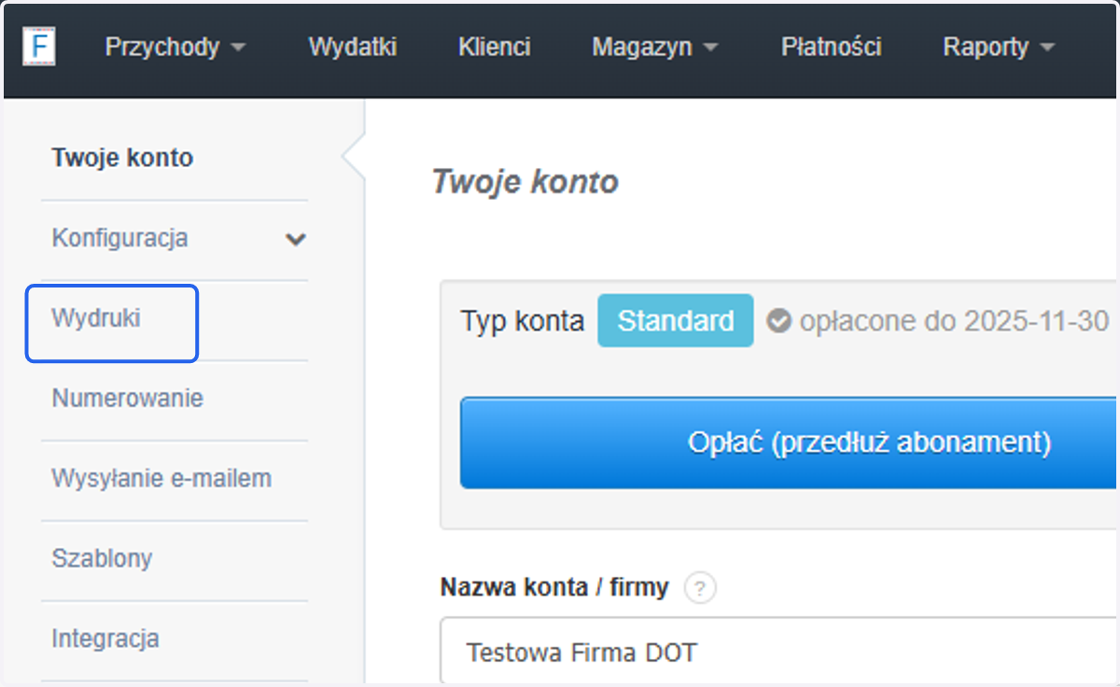The width and height of the screenshot is (1120, 687).
Task: Click the checkmark icon beside opłacone do
Action: click(x=779, y=322)
